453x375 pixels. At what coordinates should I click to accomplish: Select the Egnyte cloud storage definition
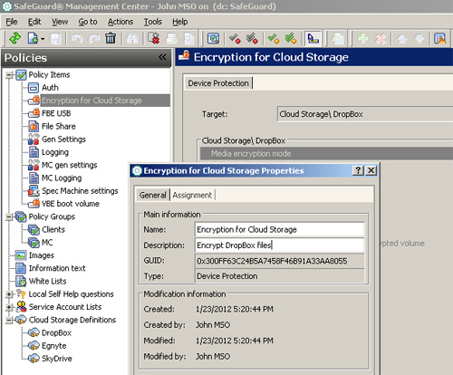(53, 346)
